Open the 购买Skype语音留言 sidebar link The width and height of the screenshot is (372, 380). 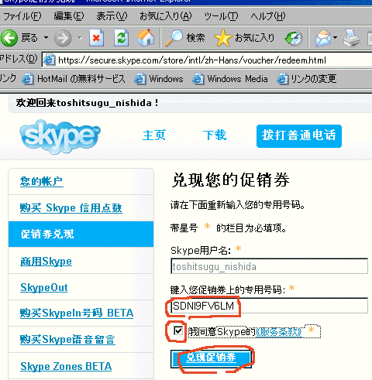[67, 340]
